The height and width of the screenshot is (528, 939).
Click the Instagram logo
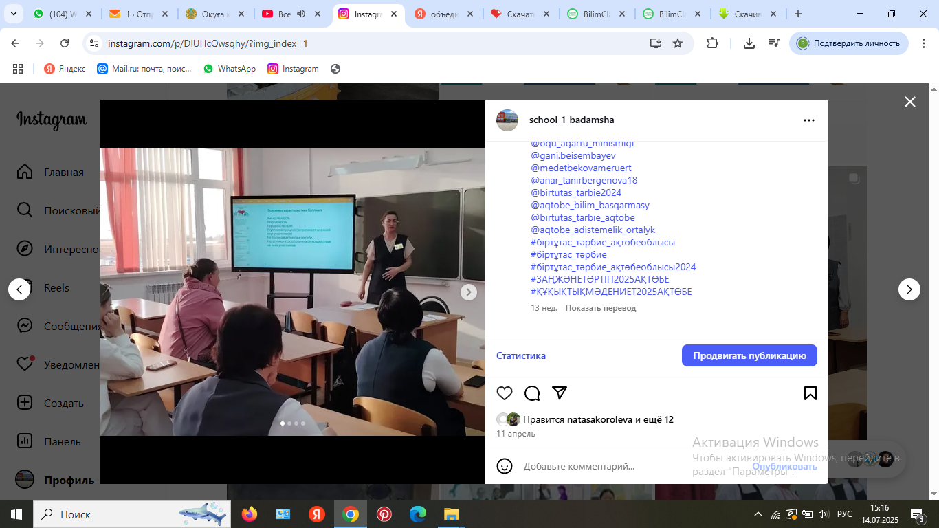(52, 120)
